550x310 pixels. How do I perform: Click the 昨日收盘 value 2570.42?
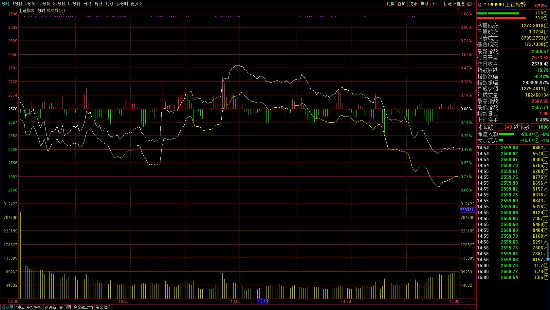[540, 64]
